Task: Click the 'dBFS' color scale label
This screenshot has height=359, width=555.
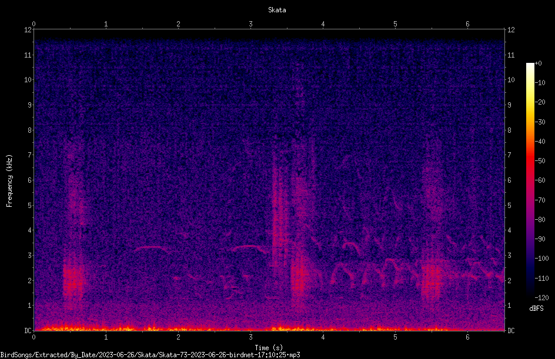Action: pyautogui.click(x=536, y=308)
